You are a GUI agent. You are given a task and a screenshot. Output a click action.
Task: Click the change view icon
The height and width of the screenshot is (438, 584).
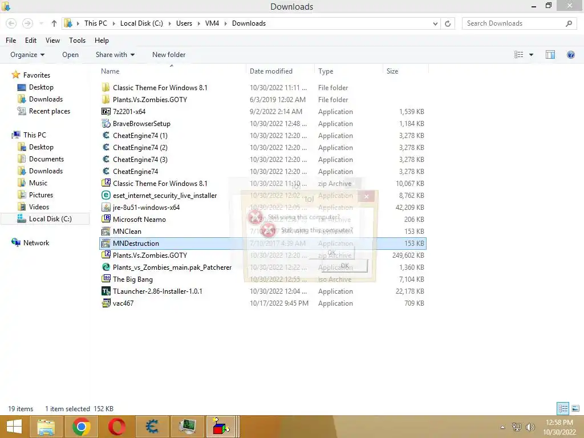click(x=519, y=55)
